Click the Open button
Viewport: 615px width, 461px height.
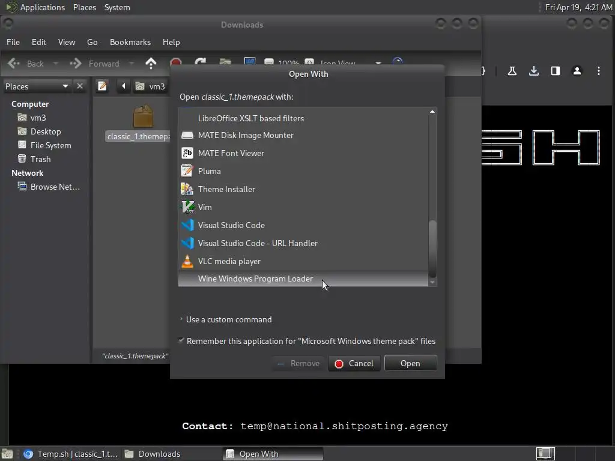pyautogui.click(x=410, y=363)
